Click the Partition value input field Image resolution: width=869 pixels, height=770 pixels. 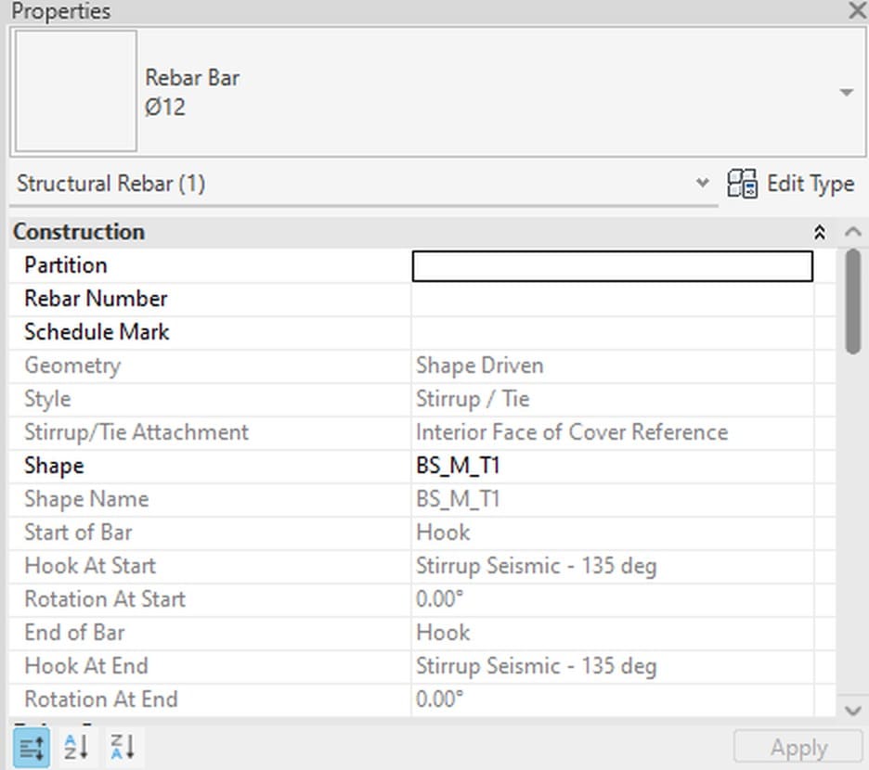[613, 266]
